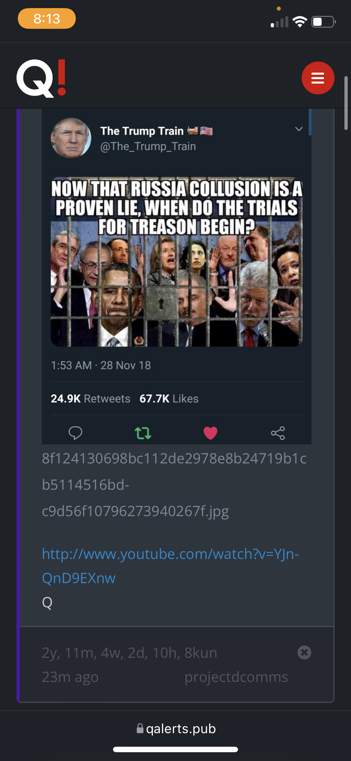Click the @The_Trump_Train handle
This screenshot has width=351, height=761.
(148, 146)
